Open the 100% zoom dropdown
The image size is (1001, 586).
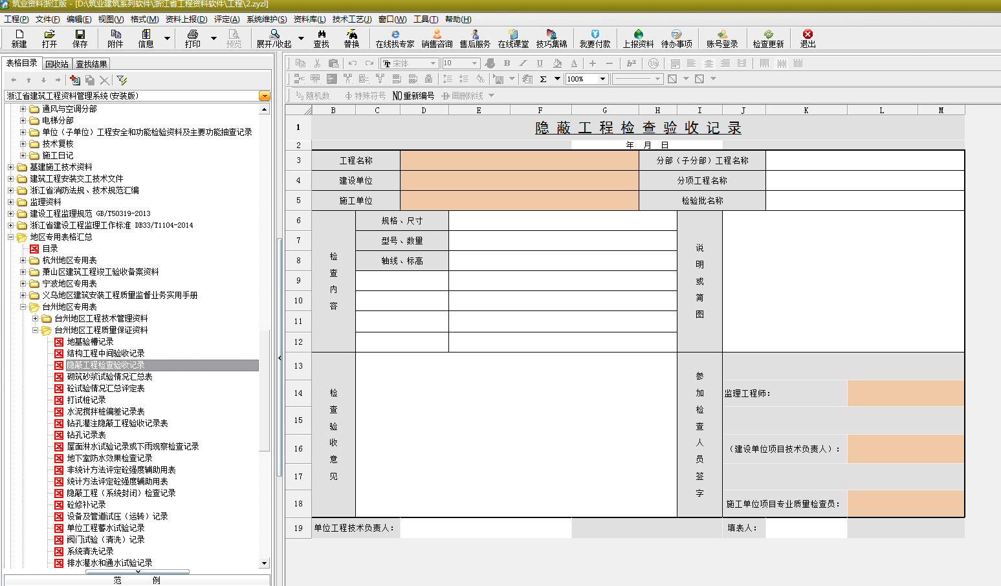tap(602, 79)
